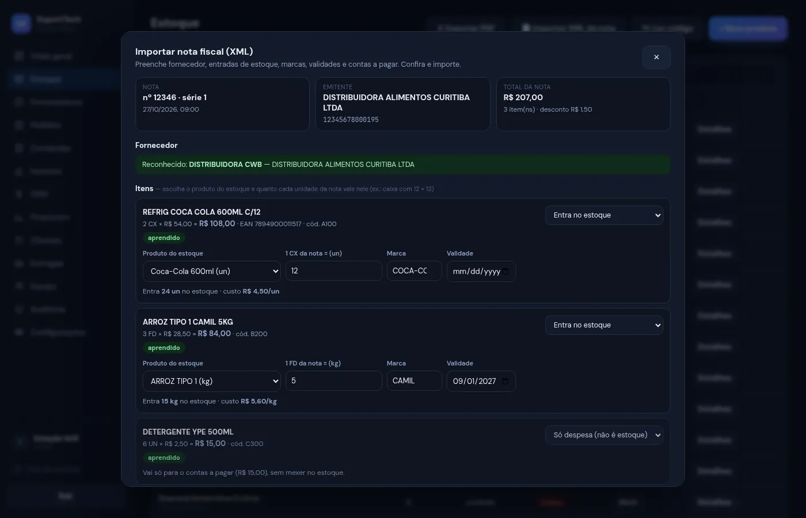Click the 'R$ 84,00' arroz line total

click(214, 333)
